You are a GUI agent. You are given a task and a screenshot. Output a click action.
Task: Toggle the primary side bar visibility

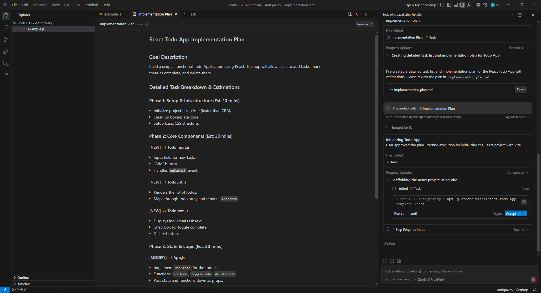[449, 5]
